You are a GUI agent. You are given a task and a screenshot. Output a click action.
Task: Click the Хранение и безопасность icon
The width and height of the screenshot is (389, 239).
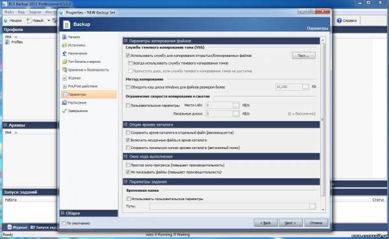pos(64,70)
